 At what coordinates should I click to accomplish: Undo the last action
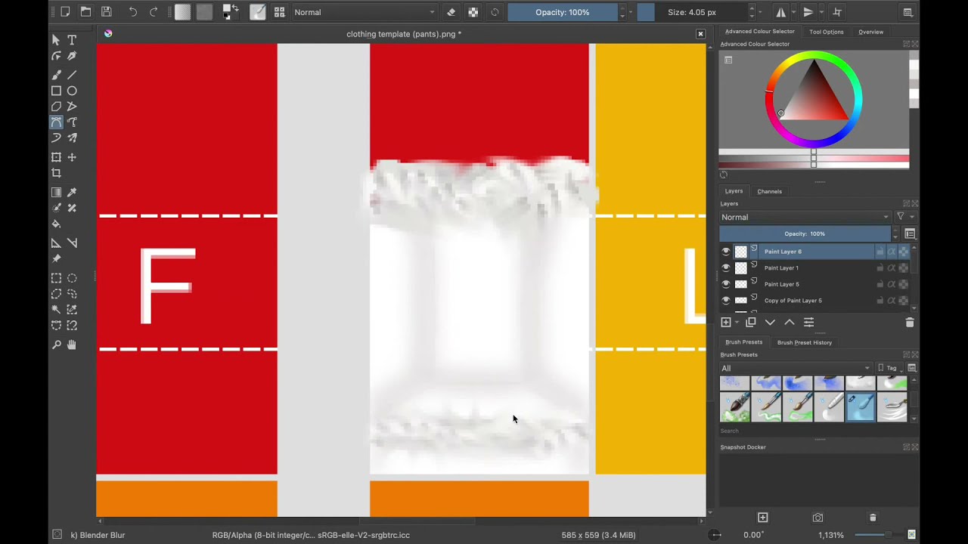tap(133, 12)
